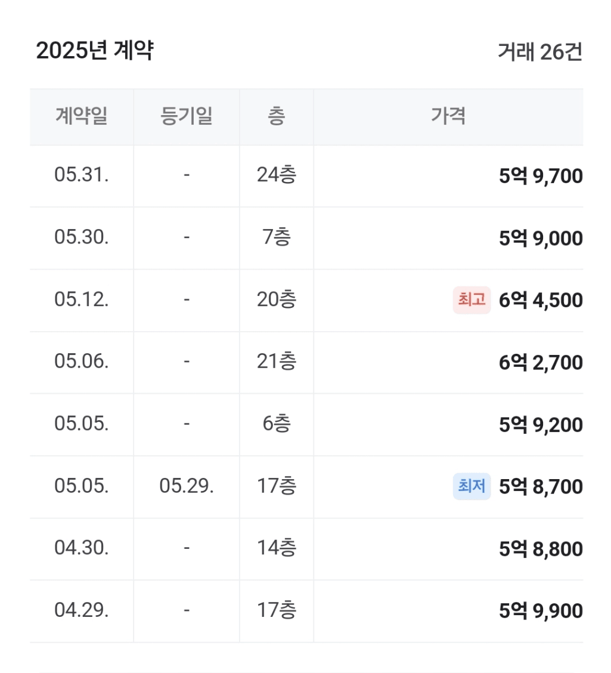611x673 pixels.
Task: Open the 05.31. contract row date
Action: [82, 175]
